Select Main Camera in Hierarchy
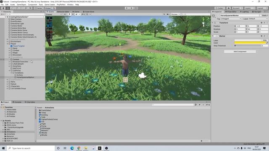The image size is (269, 151). click(16, 19)
